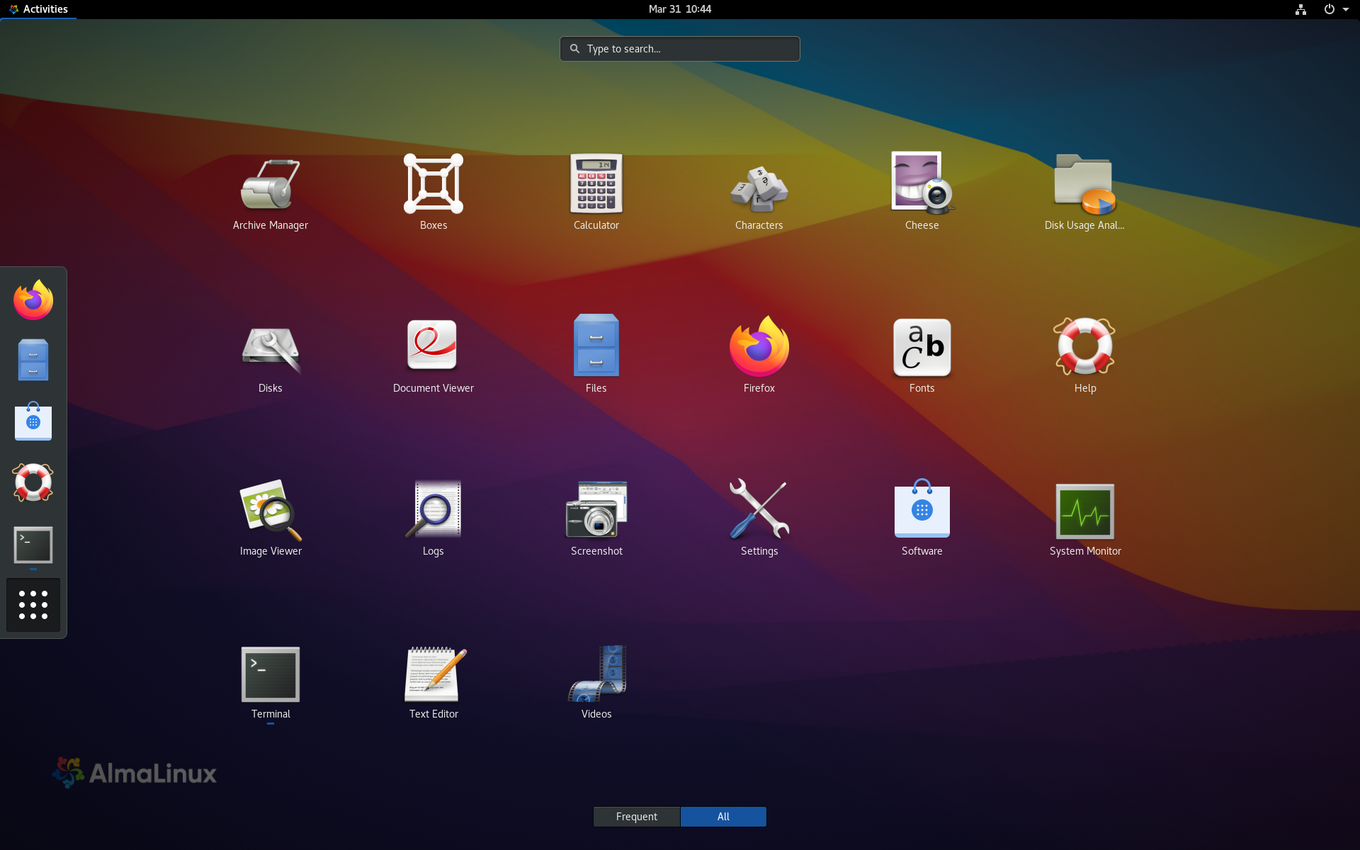
Task: Open network settings indicator
Action: [x=1298, y=8]
